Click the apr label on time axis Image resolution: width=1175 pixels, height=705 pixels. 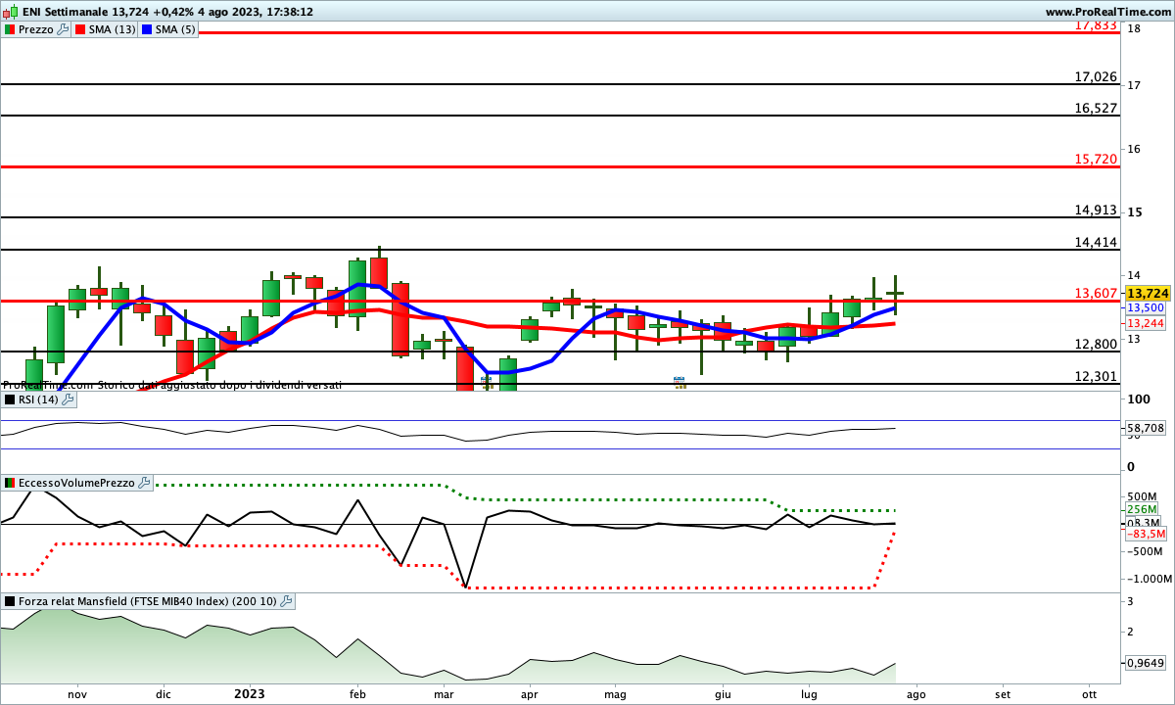coord(530,693)
